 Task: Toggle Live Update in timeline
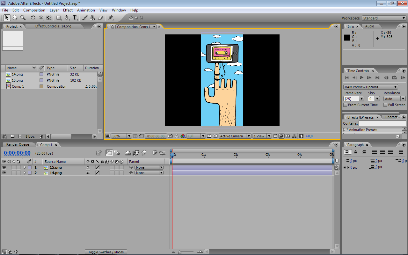[109, 153]
